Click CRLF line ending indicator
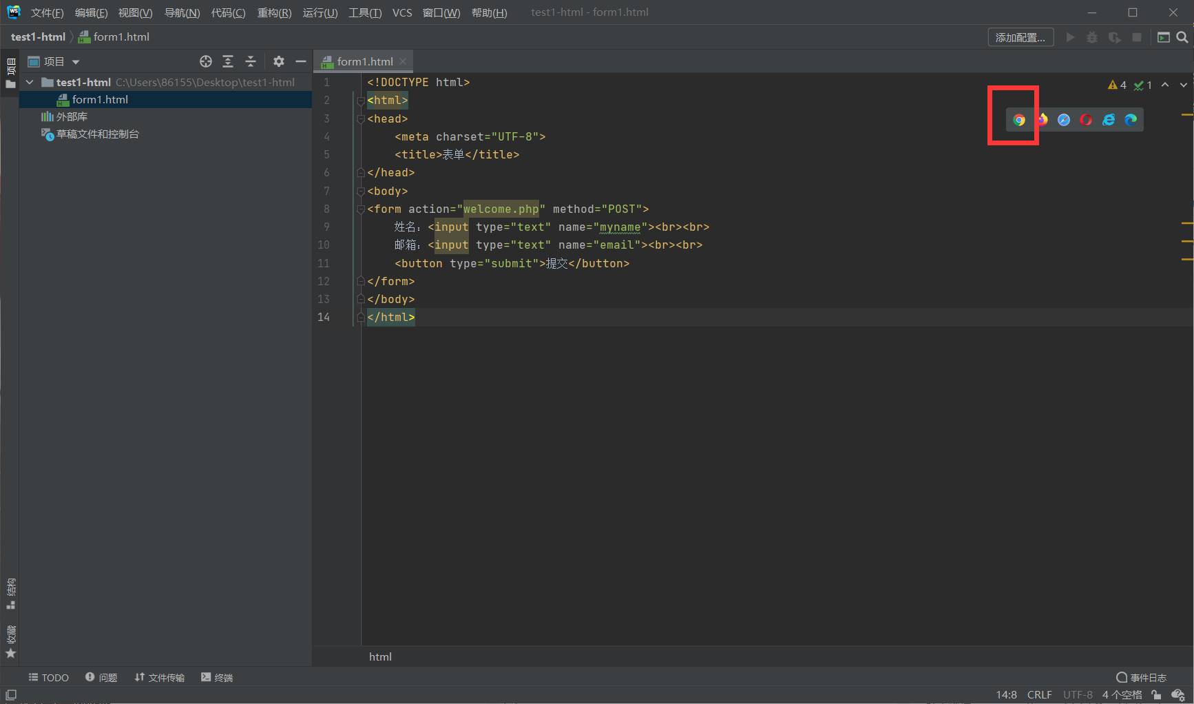This screenshot has height=704, width=1194. click(1040, 694)
